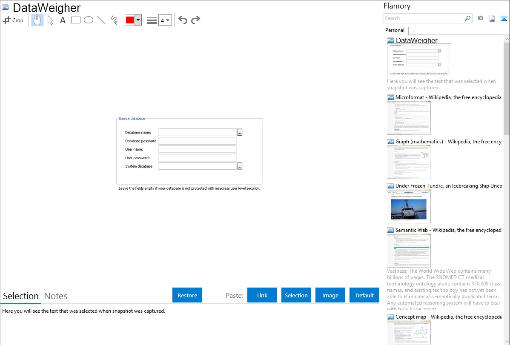Click the DataWeigher list item icon

pyautogui.click(x=390, y=41)
